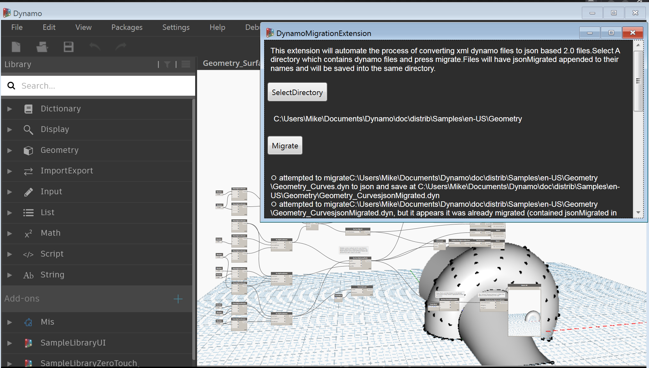Screen dimensions: 649x368
Task: Expand the Display category arrow
Action: 10,129
